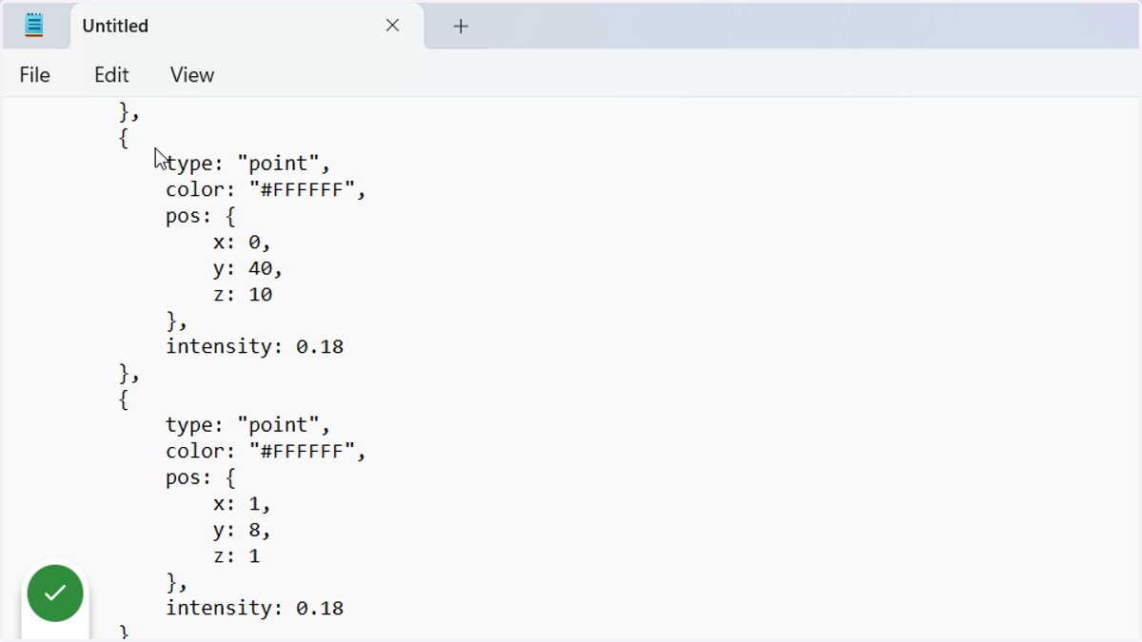The height and width of the screenshot is (642, 1142).
Task: Click the "y: 40," line
Action: coord(247,268)
